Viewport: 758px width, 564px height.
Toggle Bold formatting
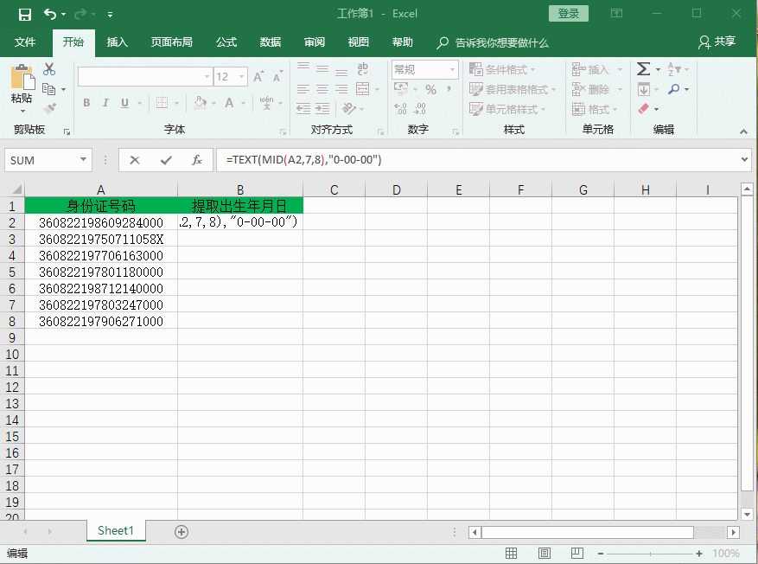[x=86, y=103]
